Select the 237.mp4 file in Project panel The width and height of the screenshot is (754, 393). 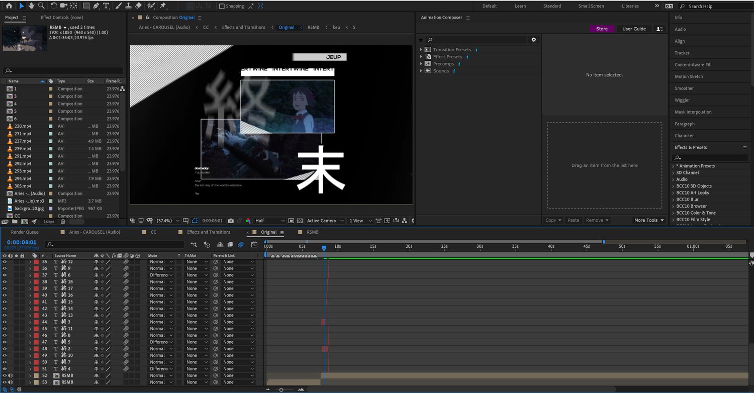[23, 141]
